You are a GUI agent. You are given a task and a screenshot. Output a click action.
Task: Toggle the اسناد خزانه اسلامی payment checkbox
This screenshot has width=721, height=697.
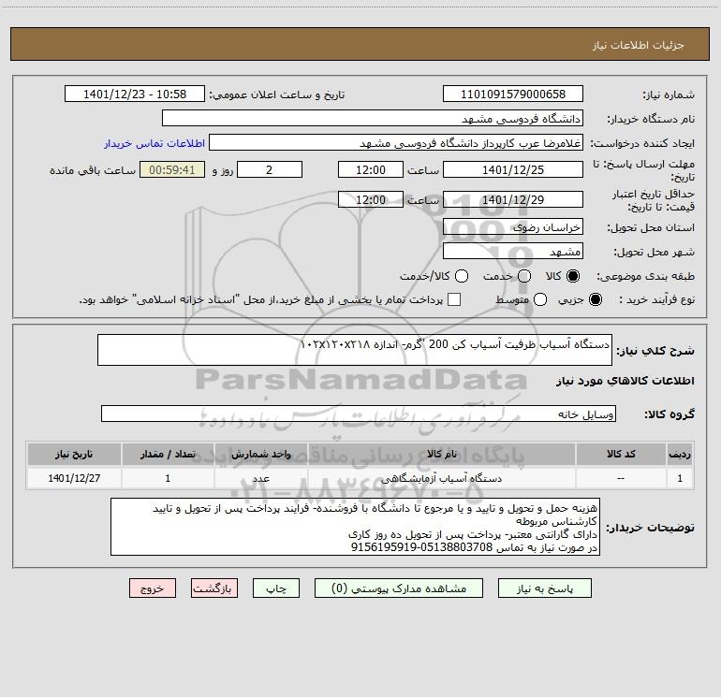pyautogui.click(x=454, y=299)
